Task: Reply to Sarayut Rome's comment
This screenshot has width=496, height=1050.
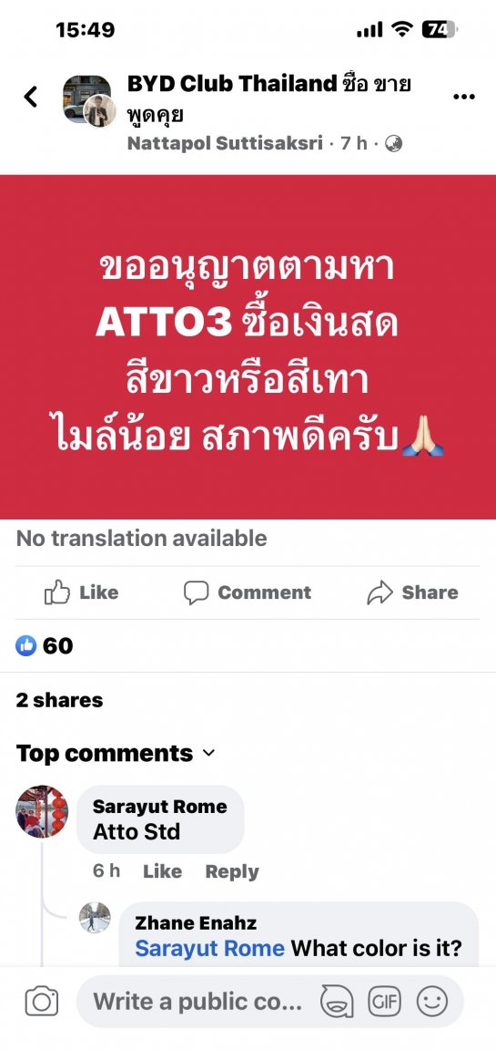Action: (x=232, y=871)
